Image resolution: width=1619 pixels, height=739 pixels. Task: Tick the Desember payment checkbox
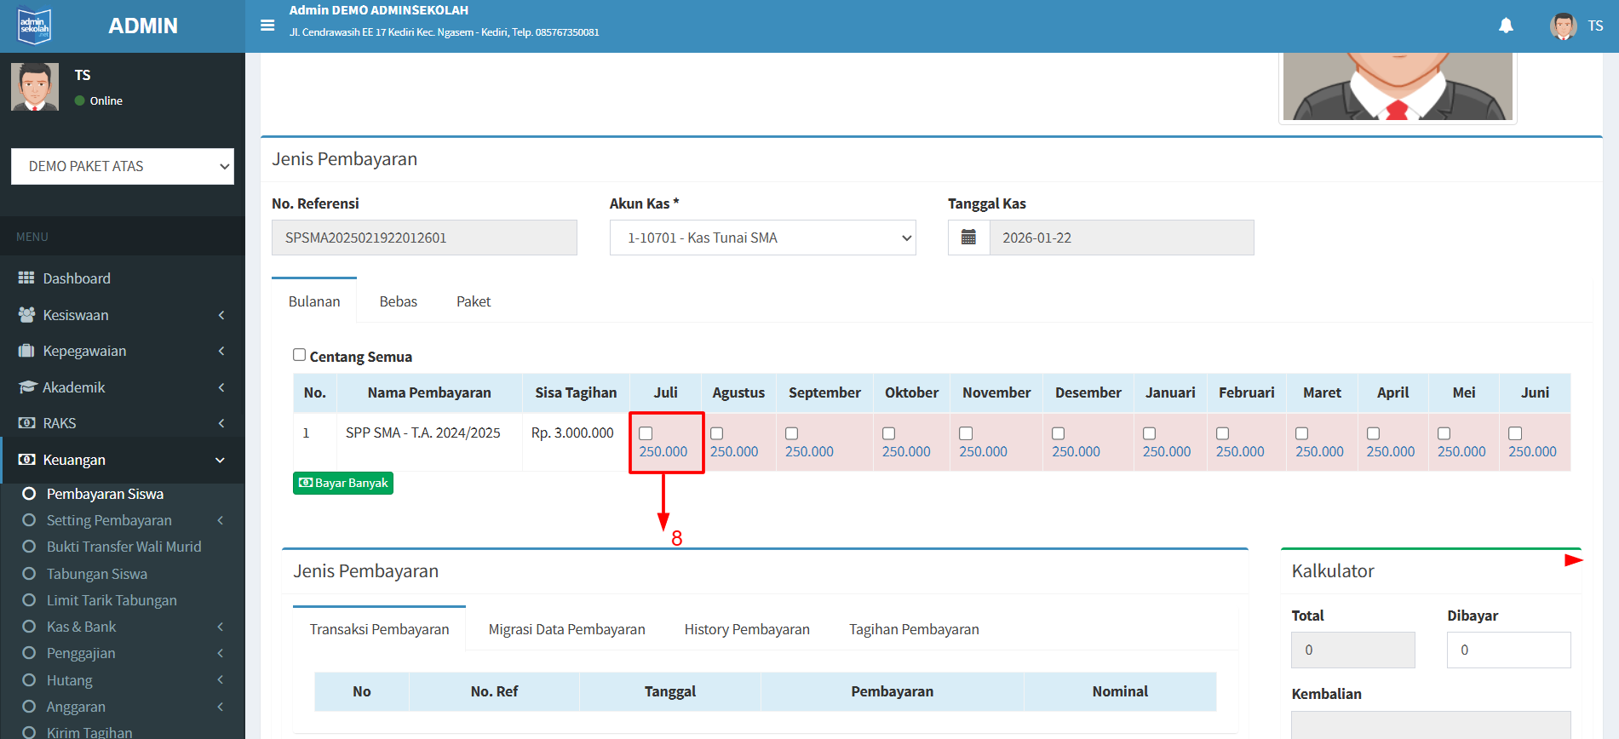pos(1058,433)
